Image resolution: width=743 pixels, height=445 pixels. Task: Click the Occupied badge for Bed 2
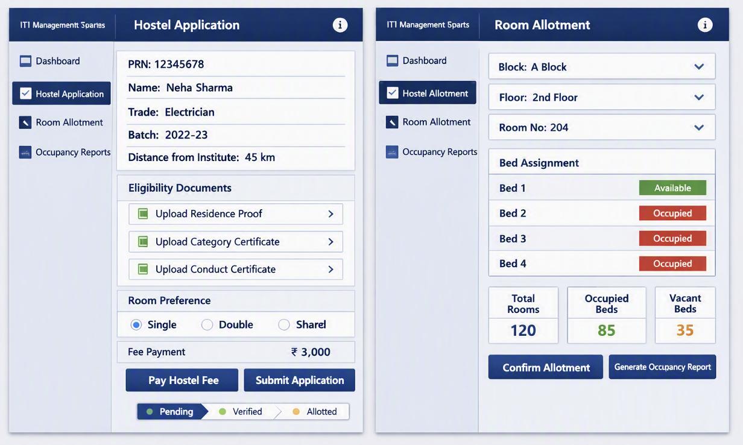click(x=672, y=213)
